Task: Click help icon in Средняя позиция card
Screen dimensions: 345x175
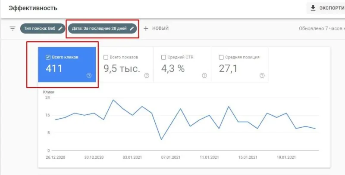Action: coord(262,75)
